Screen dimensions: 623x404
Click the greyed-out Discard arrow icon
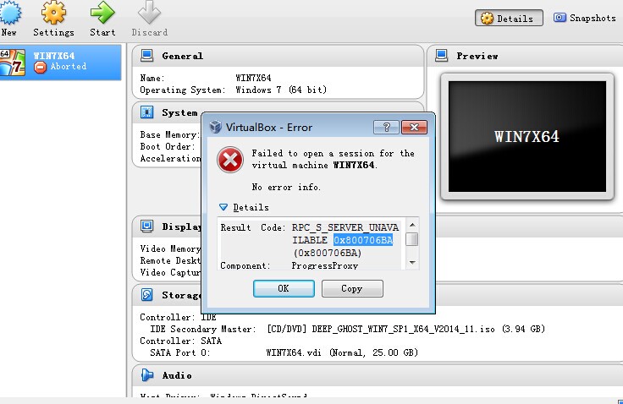(149, 13)
